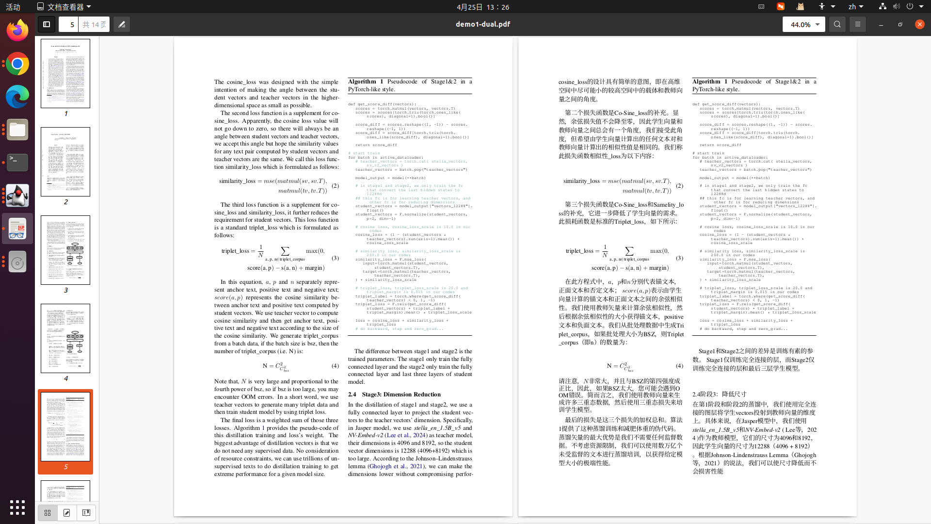This screenshot has width=931, height=524.
Task: Show applications grid icon
Action: (x=17, y=508)
